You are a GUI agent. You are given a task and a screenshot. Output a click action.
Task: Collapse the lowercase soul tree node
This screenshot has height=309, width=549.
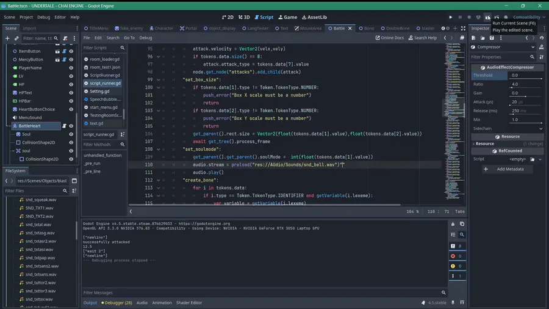[x=13, y=151]
